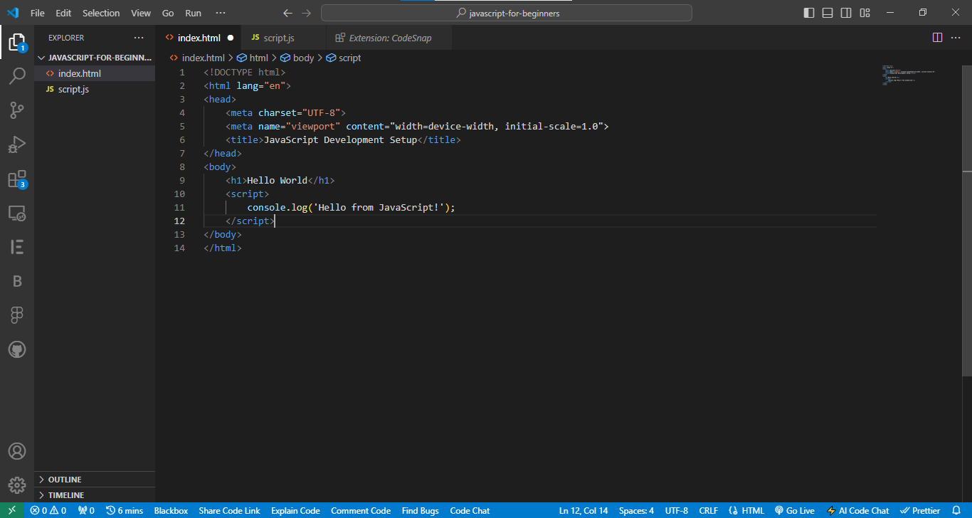This screenshot has height=518, width=972.
Task: Expand the Outline section
Action: [95, 480]
